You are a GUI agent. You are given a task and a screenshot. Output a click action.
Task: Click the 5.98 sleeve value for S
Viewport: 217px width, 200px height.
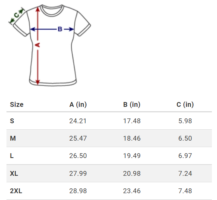tap(185, 121)
